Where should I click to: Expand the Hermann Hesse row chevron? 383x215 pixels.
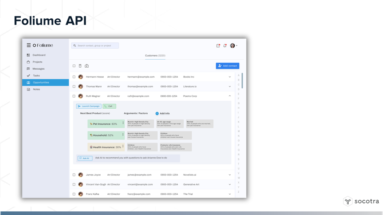tap(230, 77)
